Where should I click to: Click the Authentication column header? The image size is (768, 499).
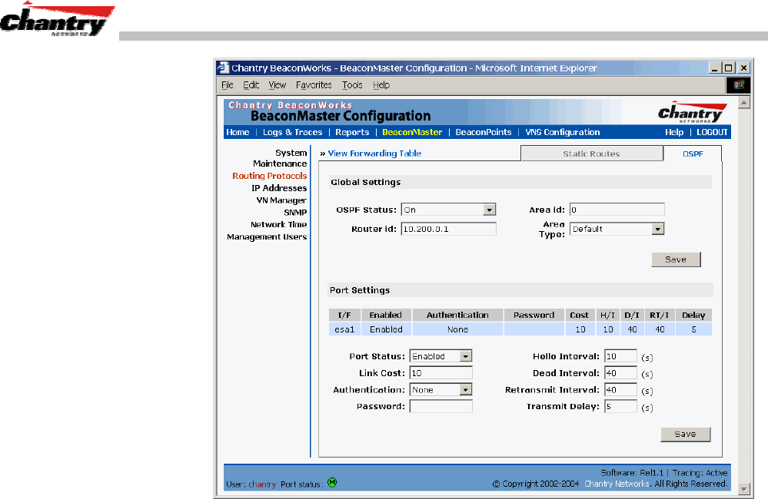pos(457,315)
